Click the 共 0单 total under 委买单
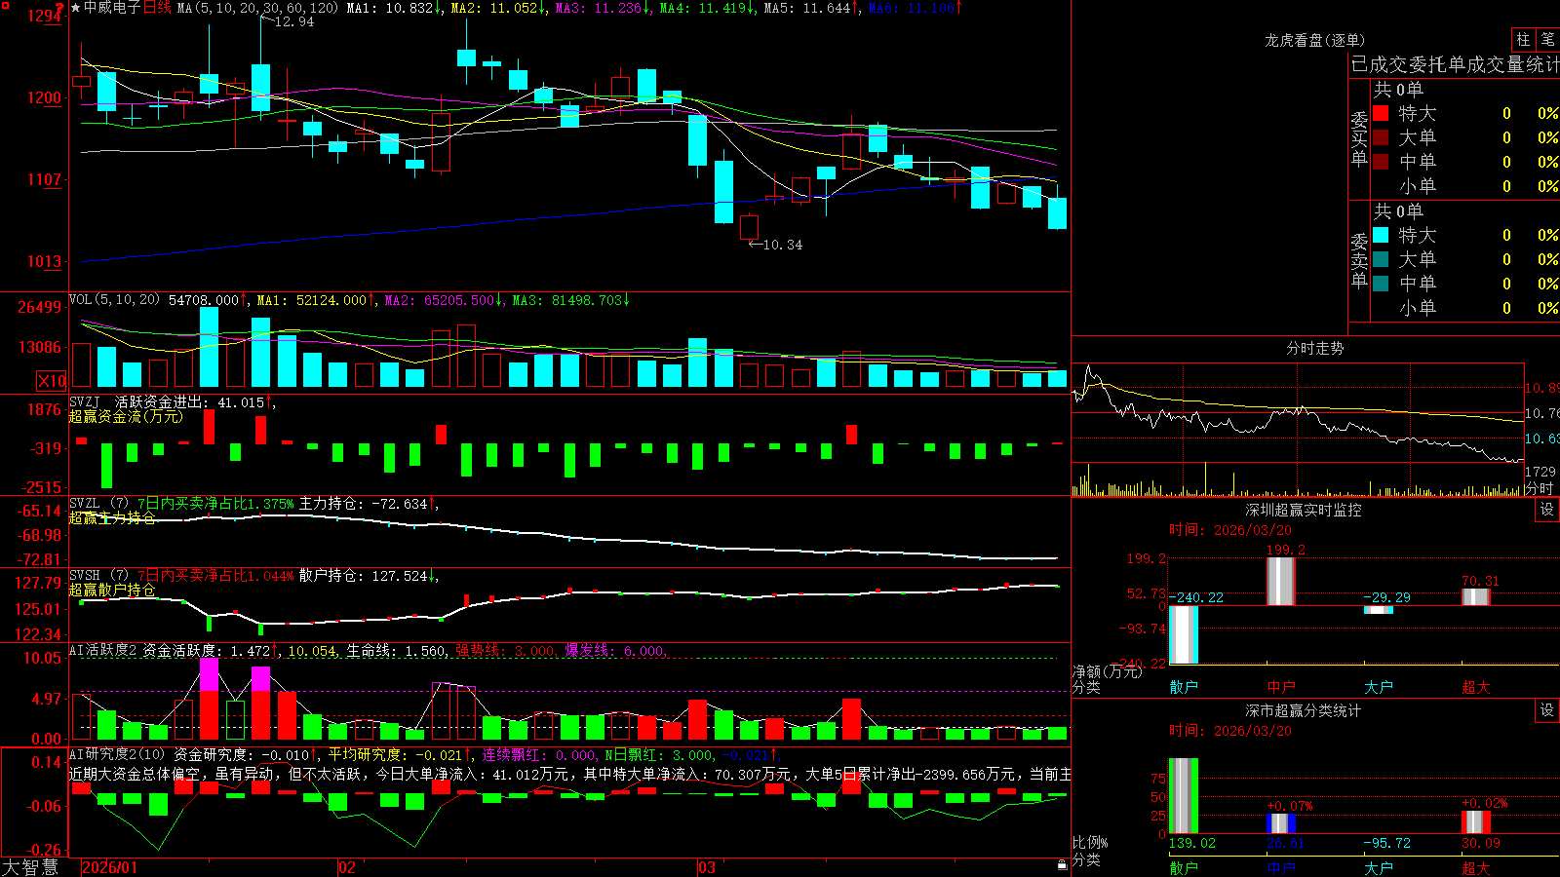This screenshot has width=1560, height=877. click(1398, 90)
